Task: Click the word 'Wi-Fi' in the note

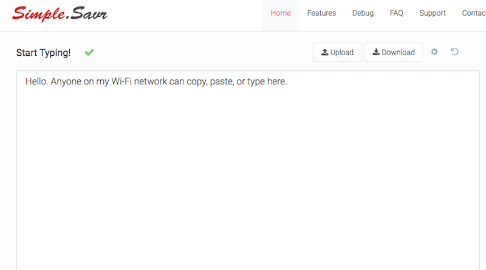Action: tap(122, 81)
